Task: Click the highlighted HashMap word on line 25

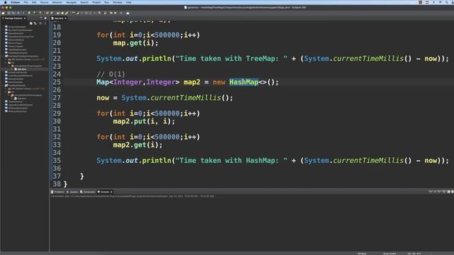Action: click(244, 82)
